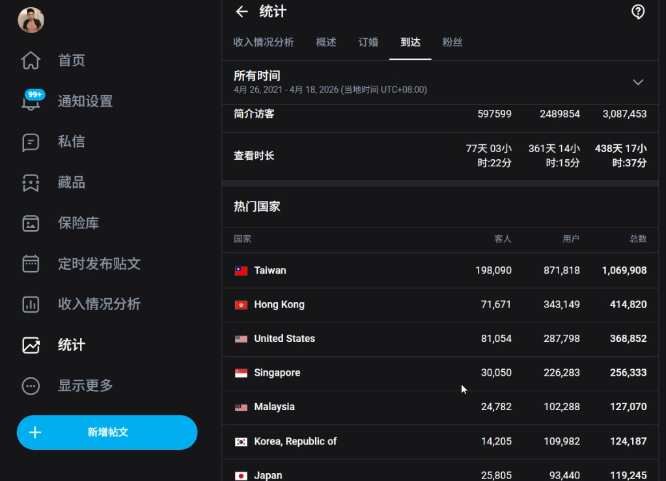Screen dimensions: 666x481
Task: Click the home house icon
Action: 31,60
